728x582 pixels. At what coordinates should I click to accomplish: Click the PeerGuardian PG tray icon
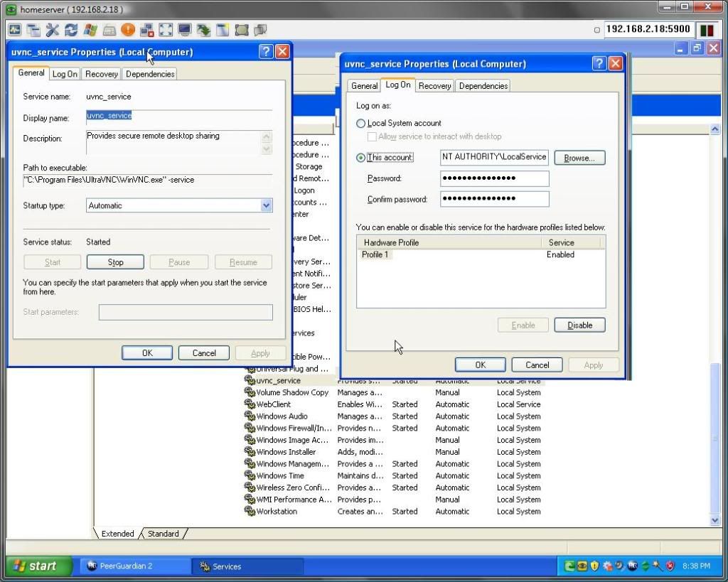[x=632, y=566]
